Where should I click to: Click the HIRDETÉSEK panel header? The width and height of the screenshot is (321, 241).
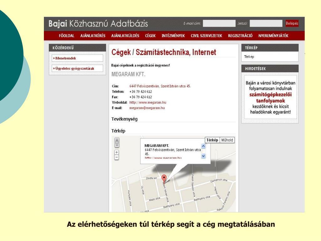(x=270, y=69)
